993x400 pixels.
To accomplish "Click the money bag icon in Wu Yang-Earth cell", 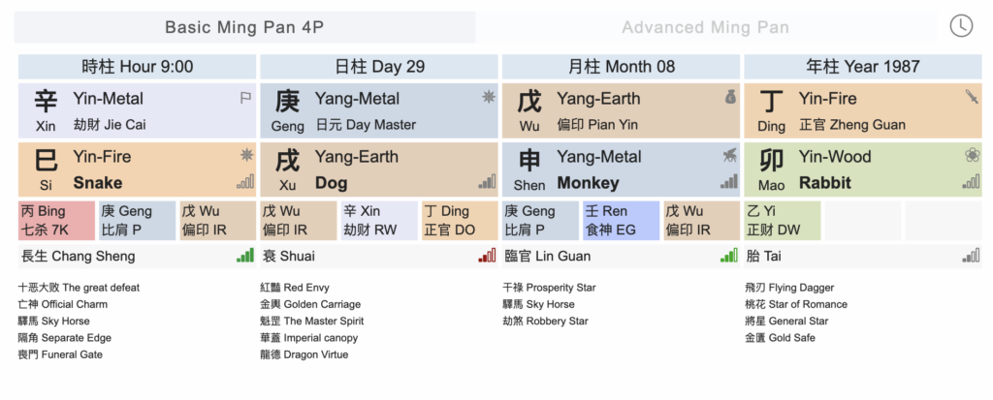I will point(730,97).
